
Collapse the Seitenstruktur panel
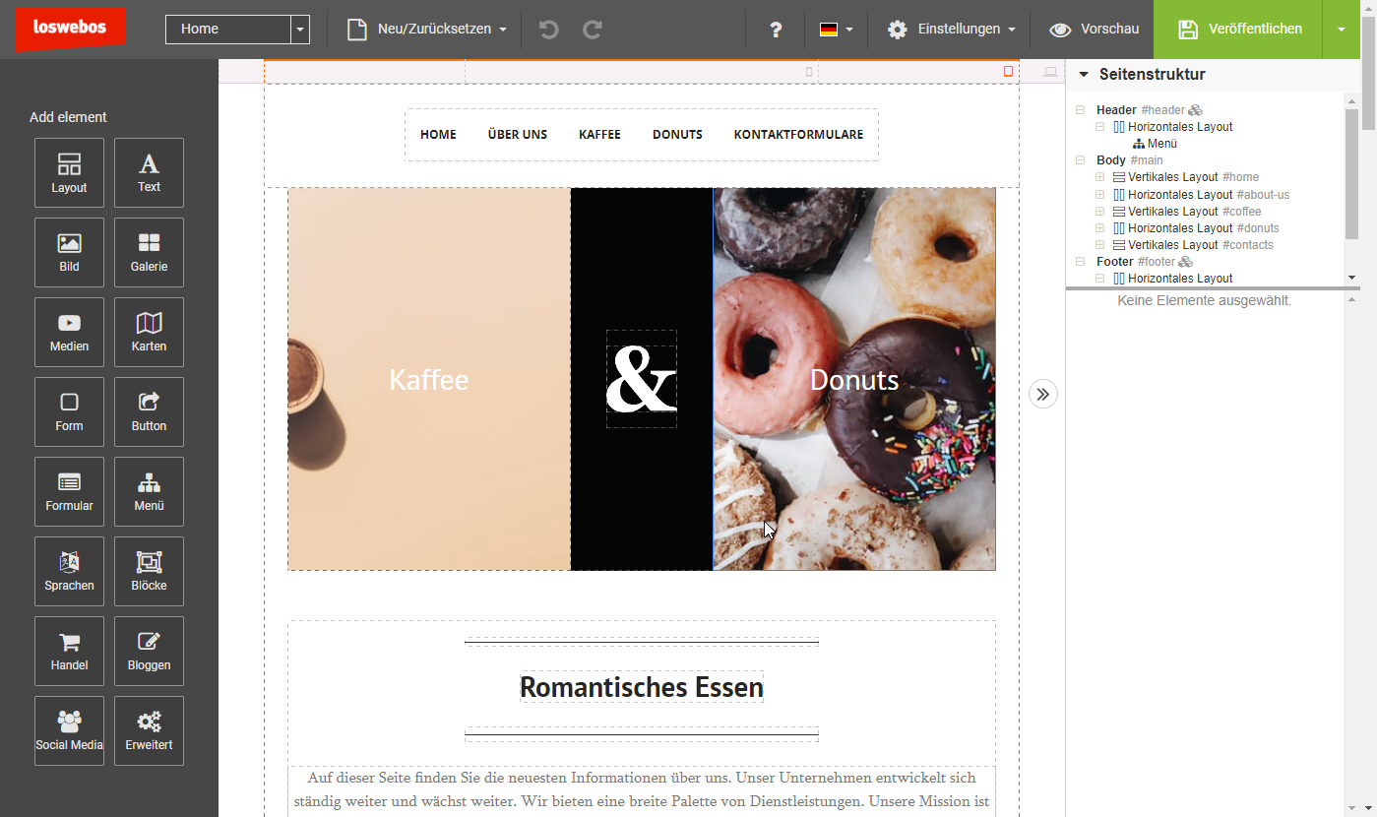[1084, 75]
